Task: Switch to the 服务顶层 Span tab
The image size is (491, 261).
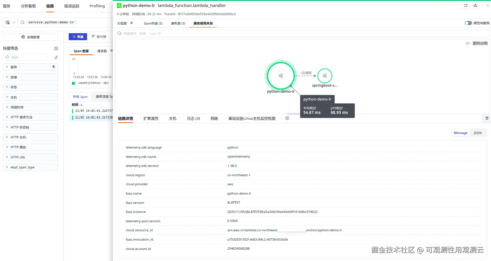Action: (103, 97)
